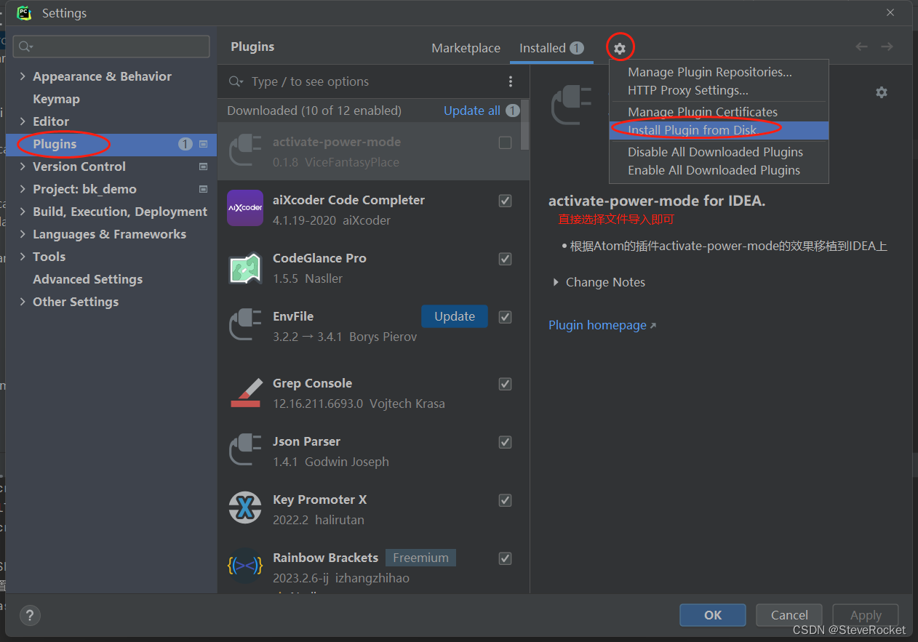Screen dimensions: 918x642
Task: Open the plugin list vertical dots options
Action: click(x=511, y=81)
